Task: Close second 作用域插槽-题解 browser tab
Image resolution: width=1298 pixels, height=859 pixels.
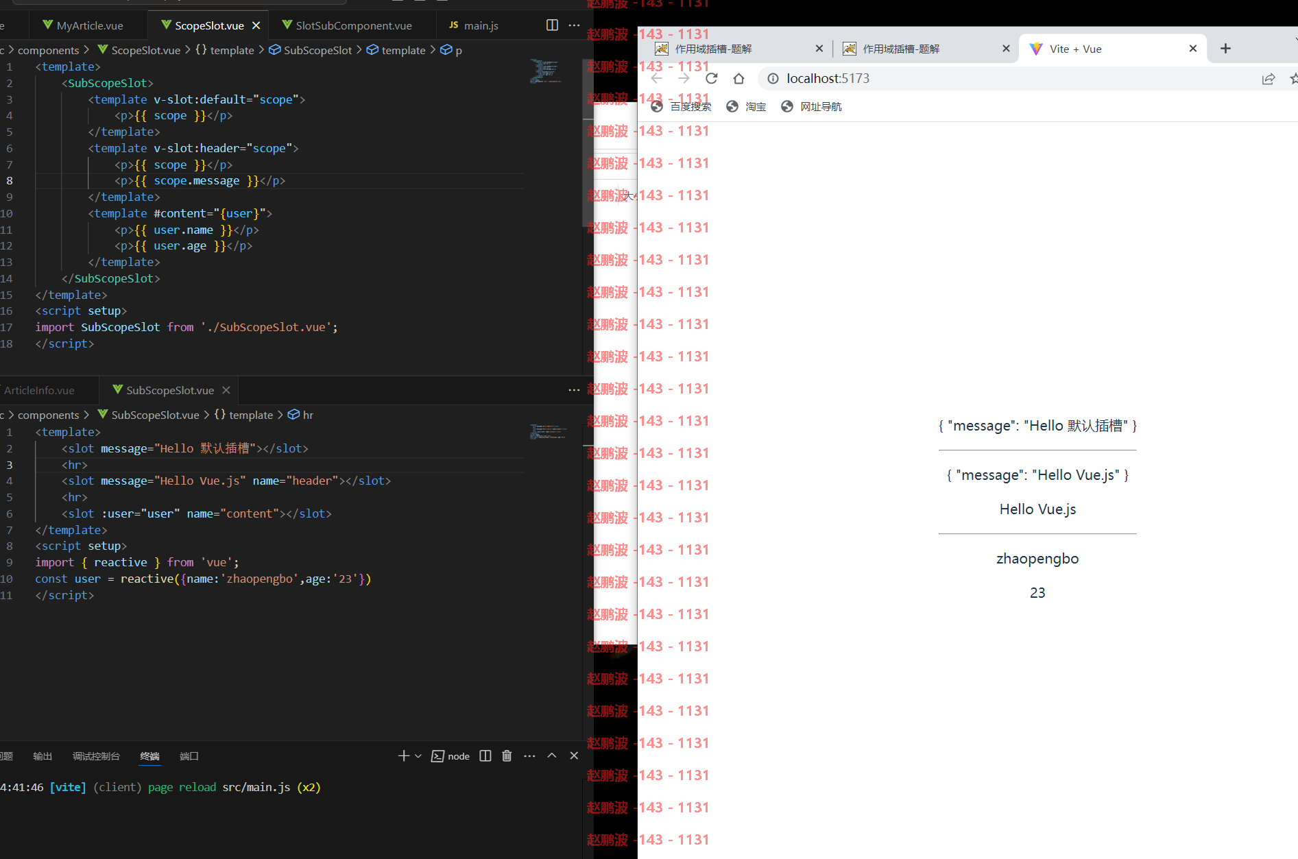Action: [x=1007, y=49]
